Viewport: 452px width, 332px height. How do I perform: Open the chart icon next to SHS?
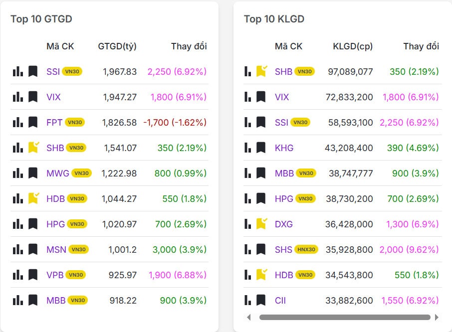tap(248, 249)
